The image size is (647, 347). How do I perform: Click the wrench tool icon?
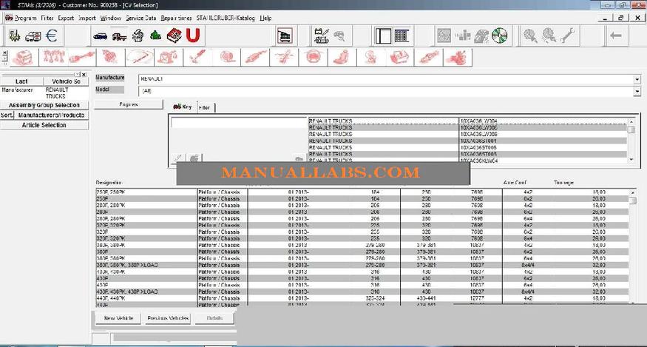[566, 36]
